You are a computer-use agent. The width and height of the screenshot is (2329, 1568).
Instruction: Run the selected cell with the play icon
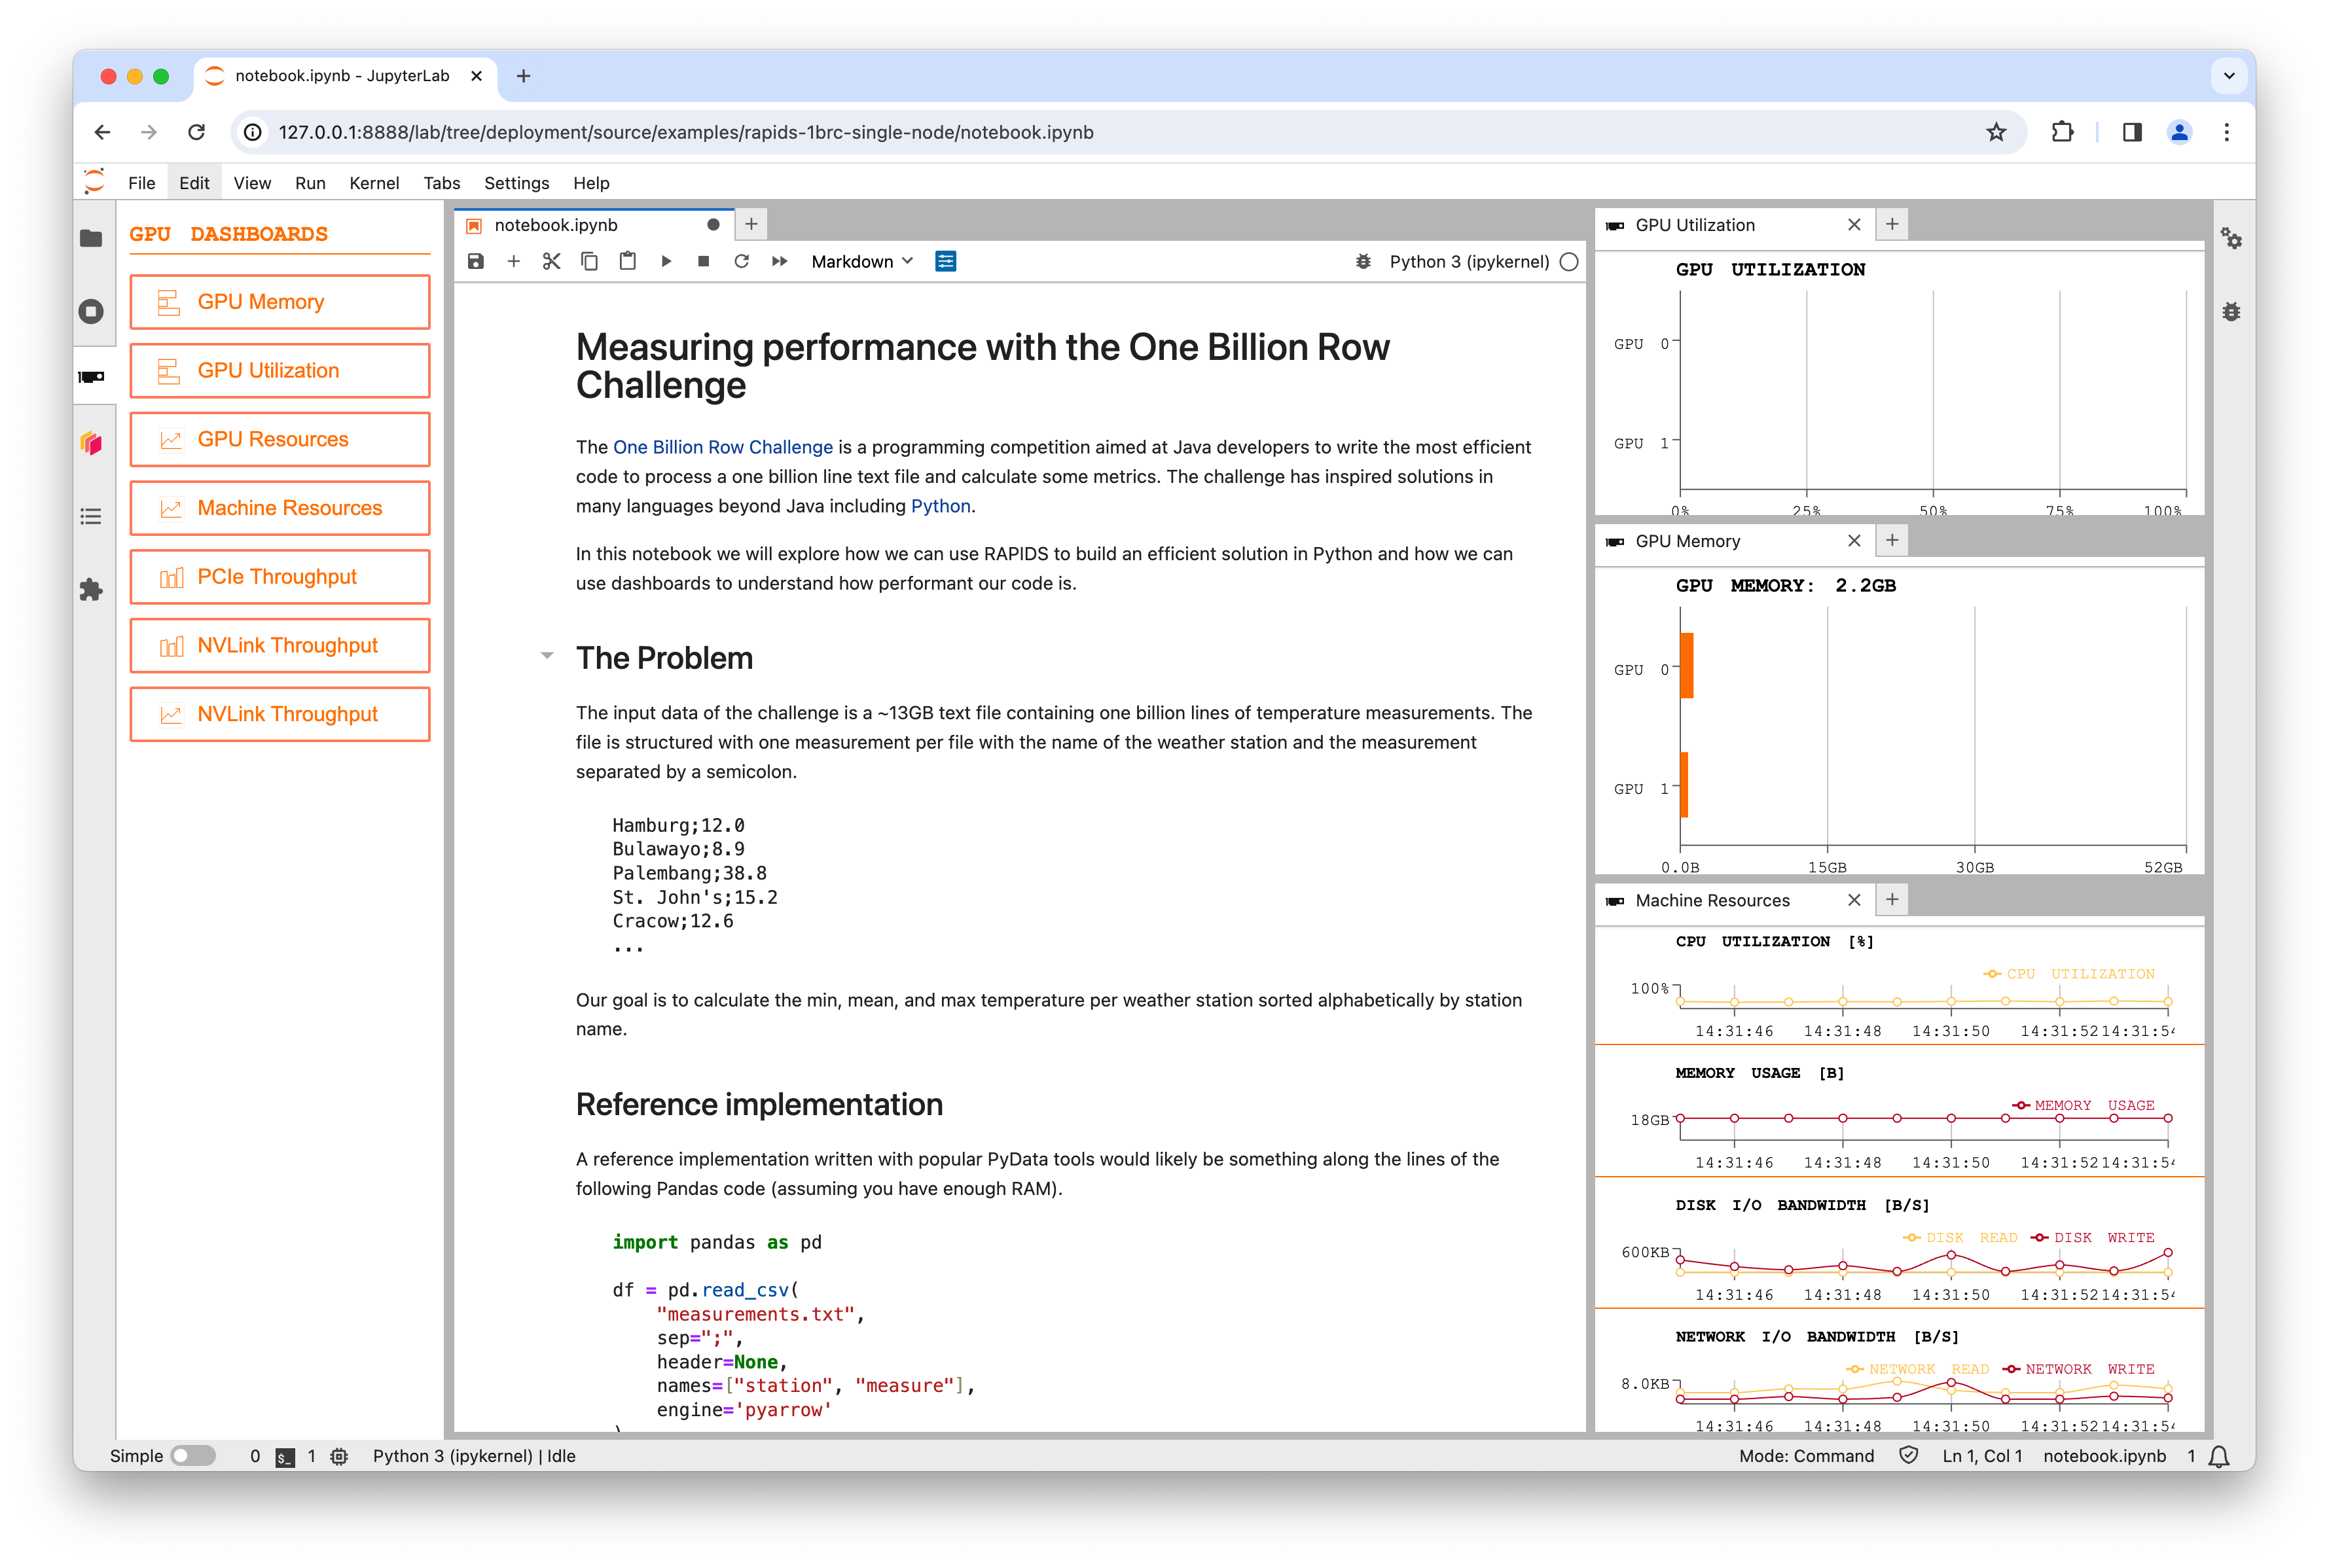point(666,261)
